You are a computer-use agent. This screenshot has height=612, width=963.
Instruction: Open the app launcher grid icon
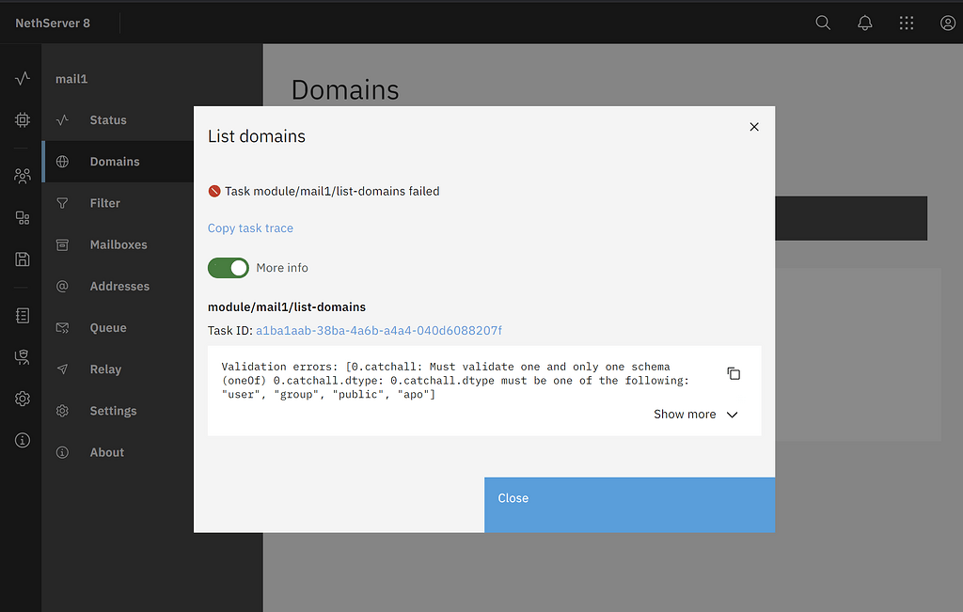[907, 23]
